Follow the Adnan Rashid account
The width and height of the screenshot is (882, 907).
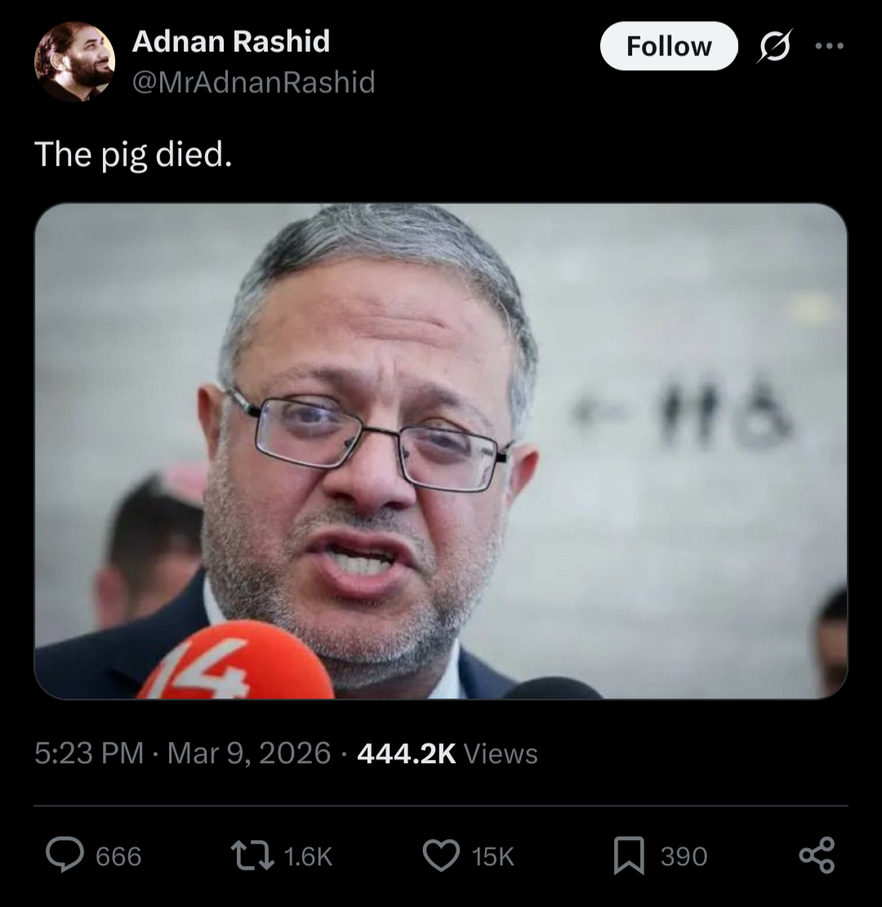coord(669,47)
